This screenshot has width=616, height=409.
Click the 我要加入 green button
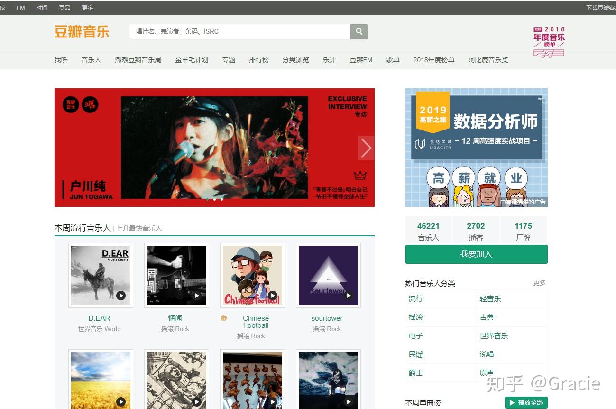[476, 254]
